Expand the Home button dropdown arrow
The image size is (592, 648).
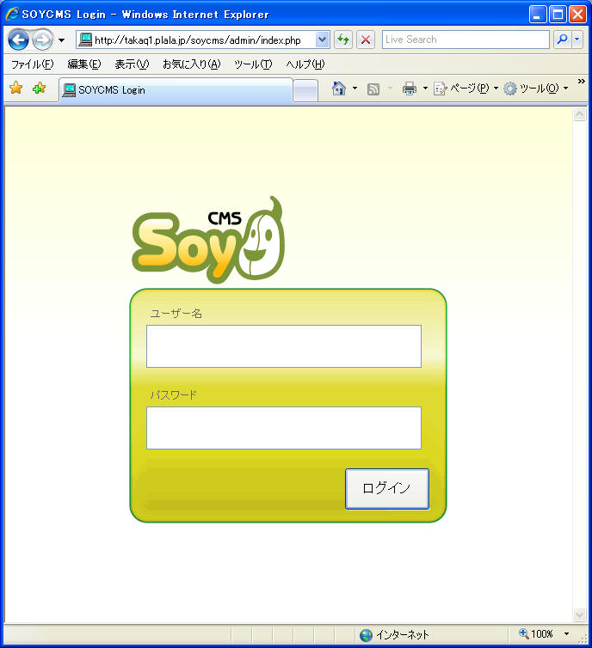[x=355, y=89]
